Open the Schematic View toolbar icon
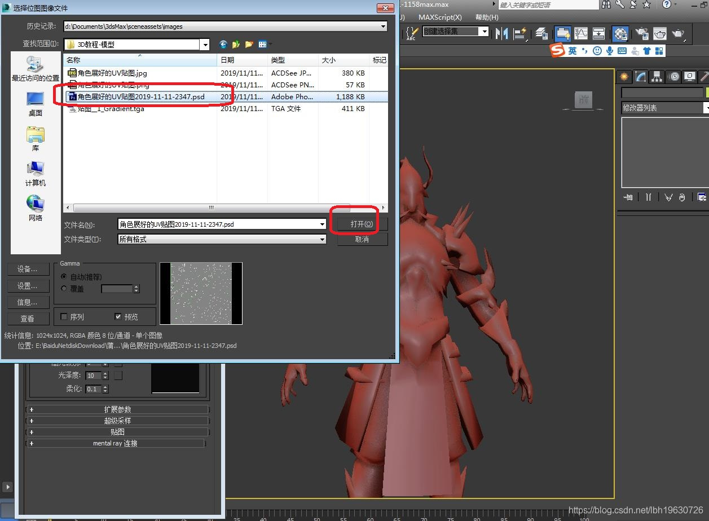 [598, 33]
